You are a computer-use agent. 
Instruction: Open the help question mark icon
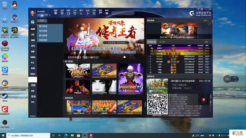coord(198,9)
